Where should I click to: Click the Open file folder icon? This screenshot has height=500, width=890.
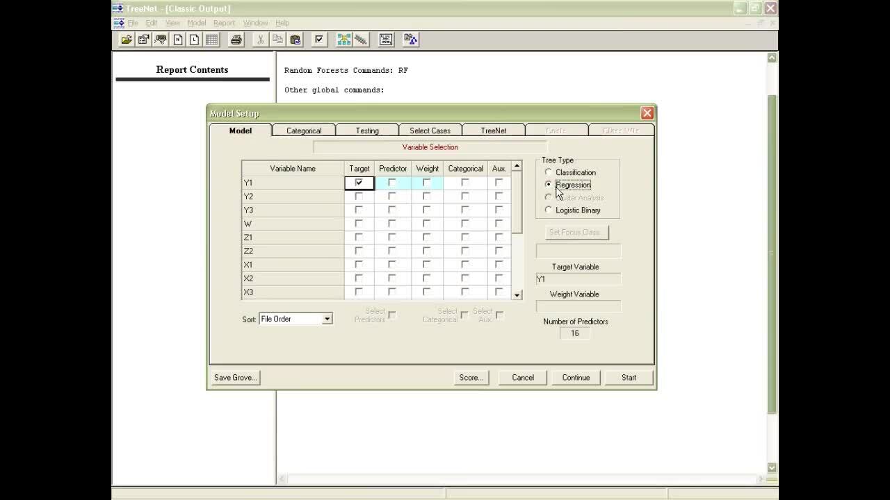(127, 40)
